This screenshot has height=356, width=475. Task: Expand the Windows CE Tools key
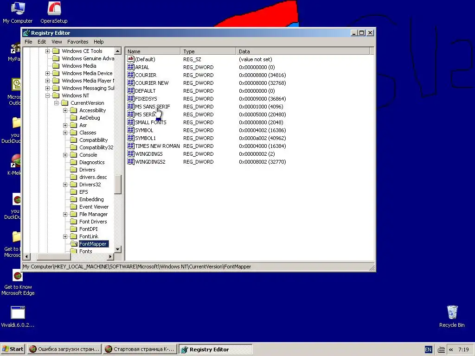pyautogui.click(x=48, y=51)
